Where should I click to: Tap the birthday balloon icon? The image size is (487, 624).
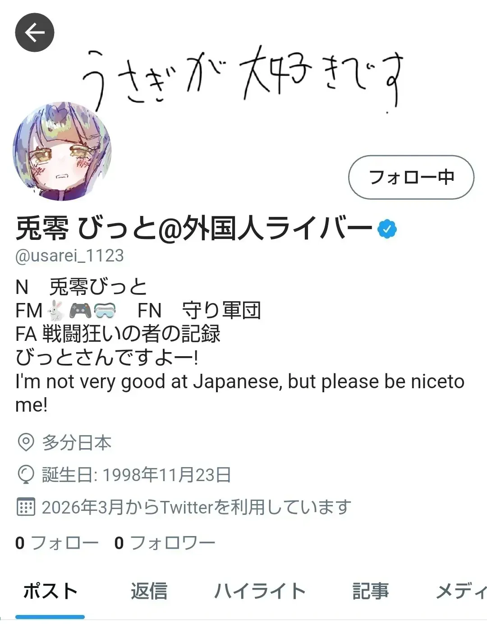(x=26, y=475)
